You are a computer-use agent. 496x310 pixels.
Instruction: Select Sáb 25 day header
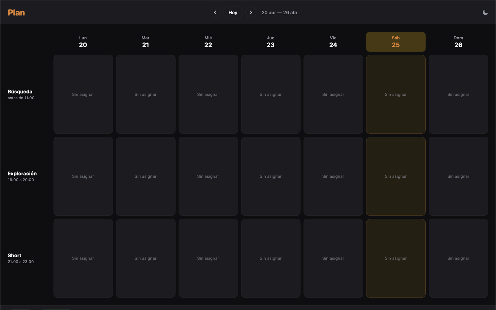[x=396, y=42]
